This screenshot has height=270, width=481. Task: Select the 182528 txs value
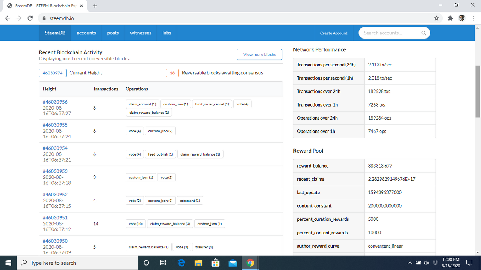380,91
